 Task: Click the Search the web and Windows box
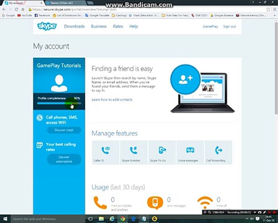48,219
